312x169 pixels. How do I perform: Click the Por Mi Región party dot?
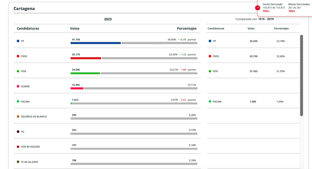(x=18, y=147)
